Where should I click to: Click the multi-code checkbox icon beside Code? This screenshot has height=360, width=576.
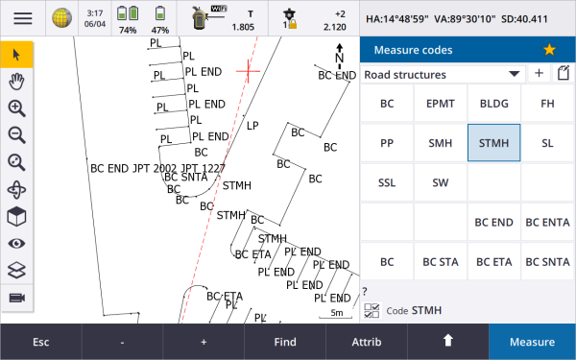[x=372, y=310]
